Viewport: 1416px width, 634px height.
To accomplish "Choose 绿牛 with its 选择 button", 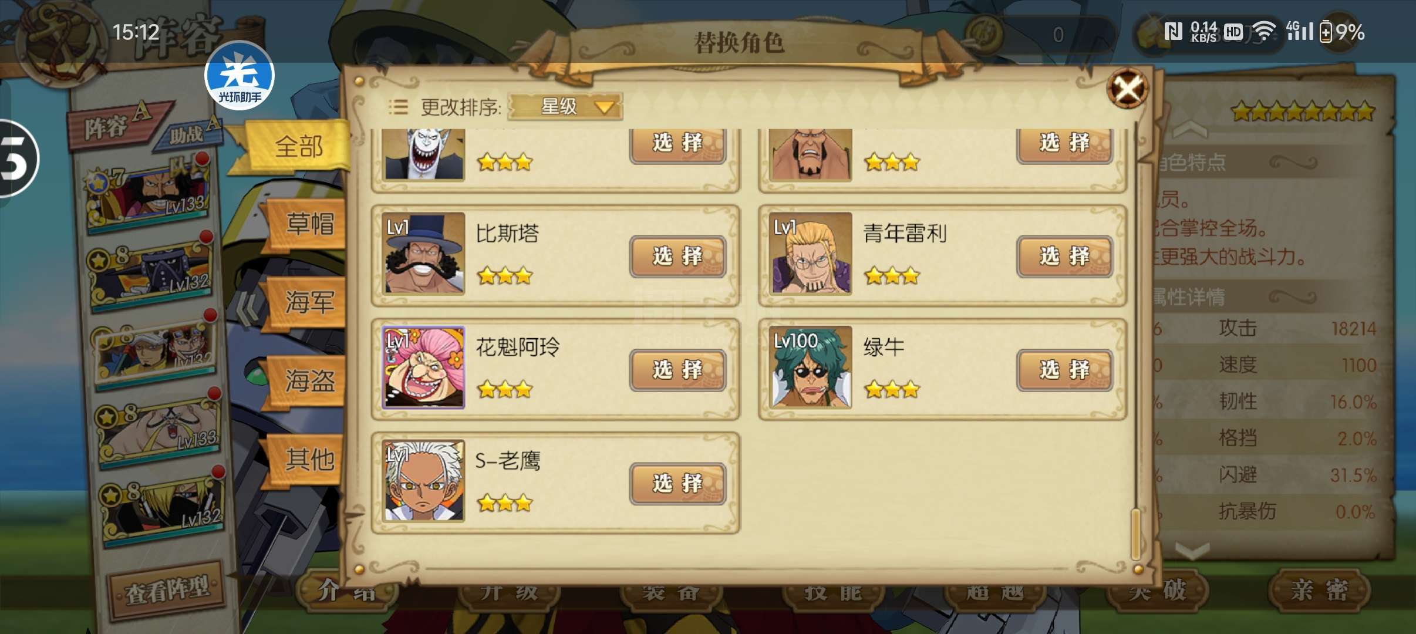I will tap(1064, 370).
